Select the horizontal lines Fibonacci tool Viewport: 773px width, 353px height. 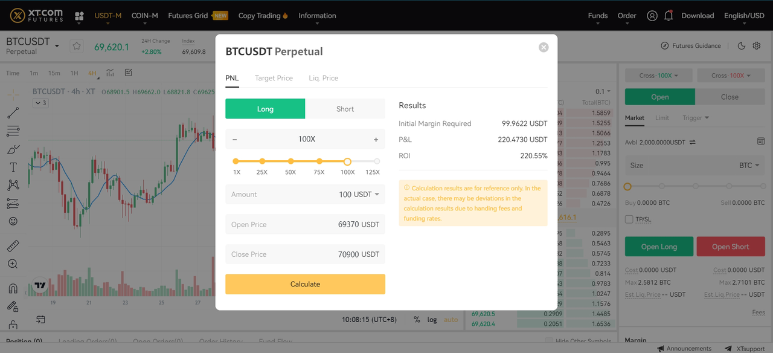13,131
